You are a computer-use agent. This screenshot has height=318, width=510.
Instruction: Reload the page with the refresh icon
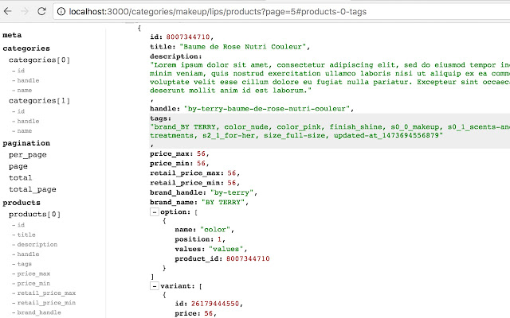tap(41, 11)
